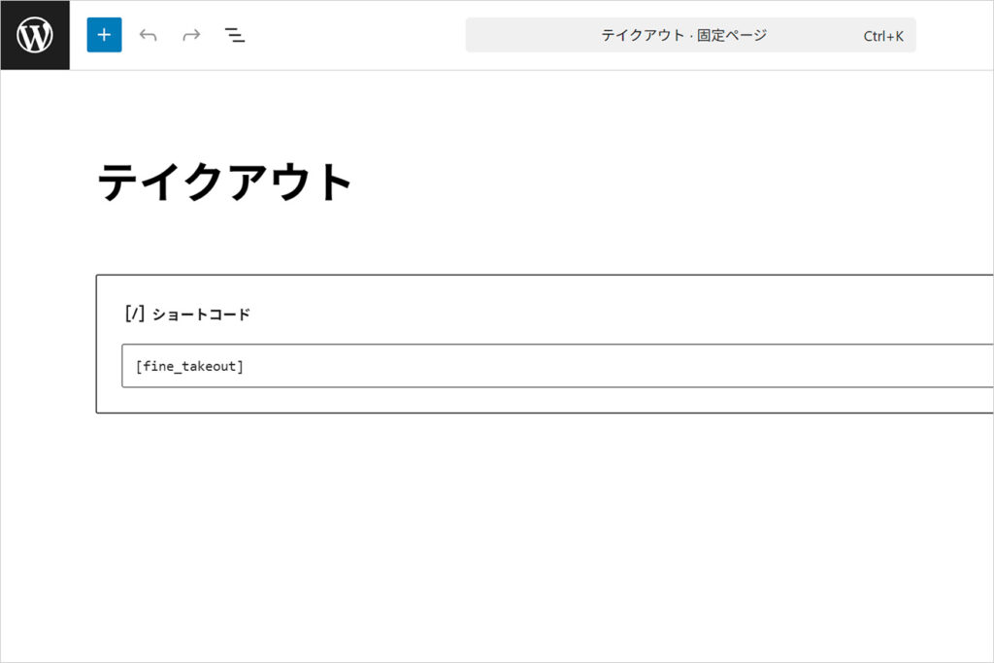Open the document overview list view
This screenshot has height=663, width=994.
coord(235,36)
